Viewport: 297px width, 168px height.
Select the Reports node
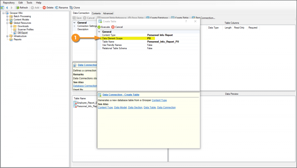tap(17, 39)
